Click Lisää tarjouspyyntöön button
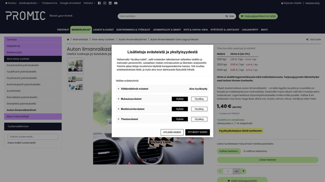The height and width of the screenshot is (182, 325). click(242, 180)
